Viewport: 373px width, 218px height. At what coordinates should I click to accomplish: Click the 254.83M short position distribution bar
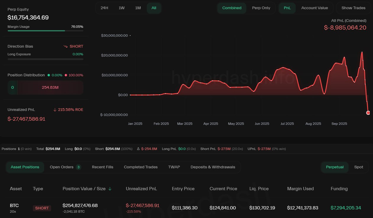pyautogui.click(x=50, y=88)
